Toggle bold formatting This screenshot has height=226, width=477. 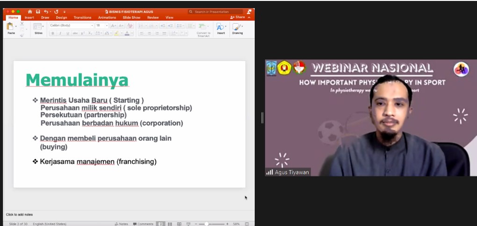click(53, 34)
